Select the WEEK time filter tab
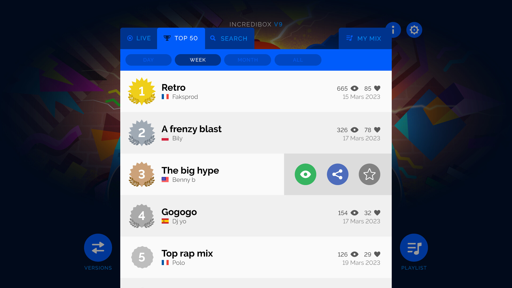This screenshot has height=288, width=512. [198, 59]
